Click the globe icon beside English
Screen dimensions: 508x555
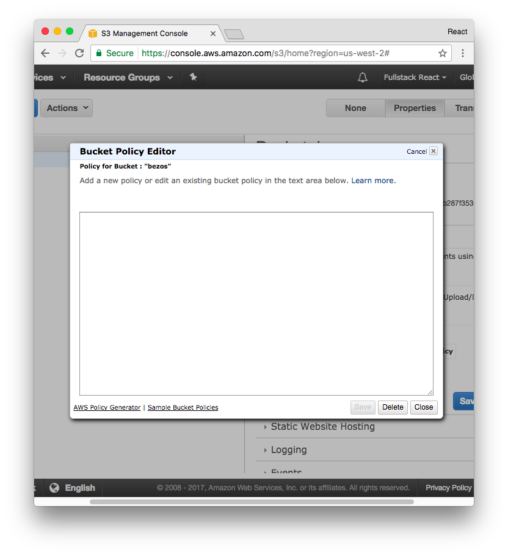(x=54, y=488)
